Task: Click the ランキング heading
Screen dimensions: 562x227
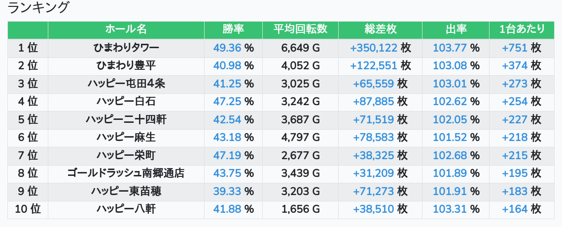Action: point(38,7)
